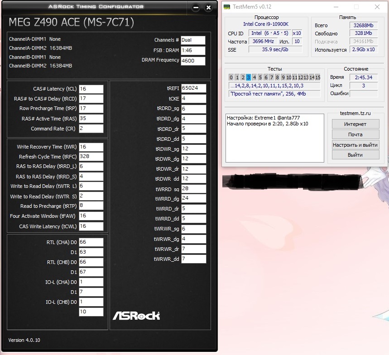Click the TestMem5 log text box
Screen dimensions: 389x355
click(274, 138)
